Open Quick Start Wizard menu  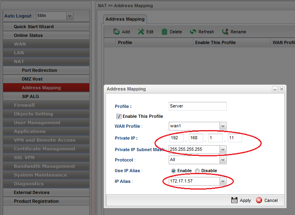(46, 27)
